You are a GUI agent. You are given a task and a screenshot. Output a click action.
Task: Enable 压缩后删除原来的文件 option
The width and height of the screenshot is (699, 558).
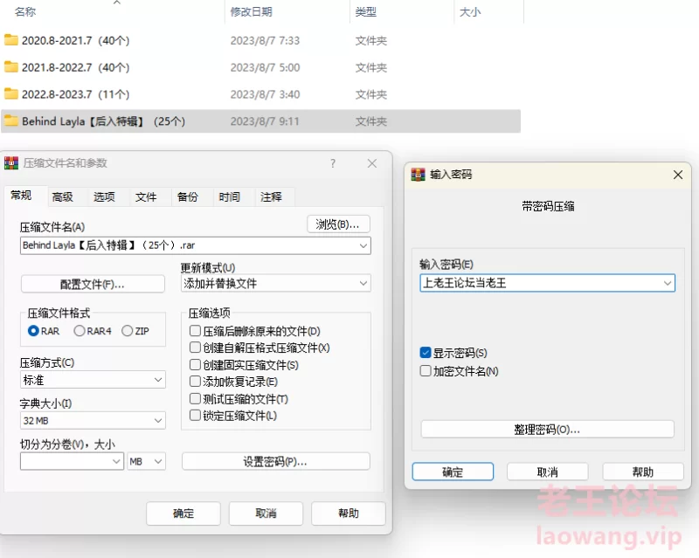click(195, 331)
